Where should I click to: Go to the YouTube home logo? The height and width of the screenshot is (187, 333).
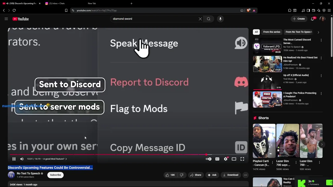coord(21,19)
